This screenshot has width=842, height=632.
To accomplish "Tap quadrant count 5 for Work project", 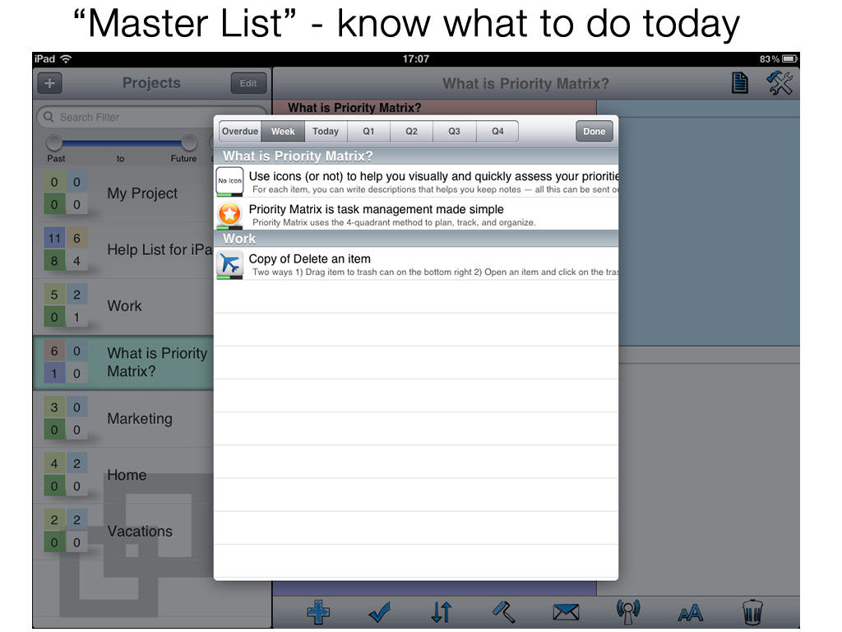I will tap(54, 295).
